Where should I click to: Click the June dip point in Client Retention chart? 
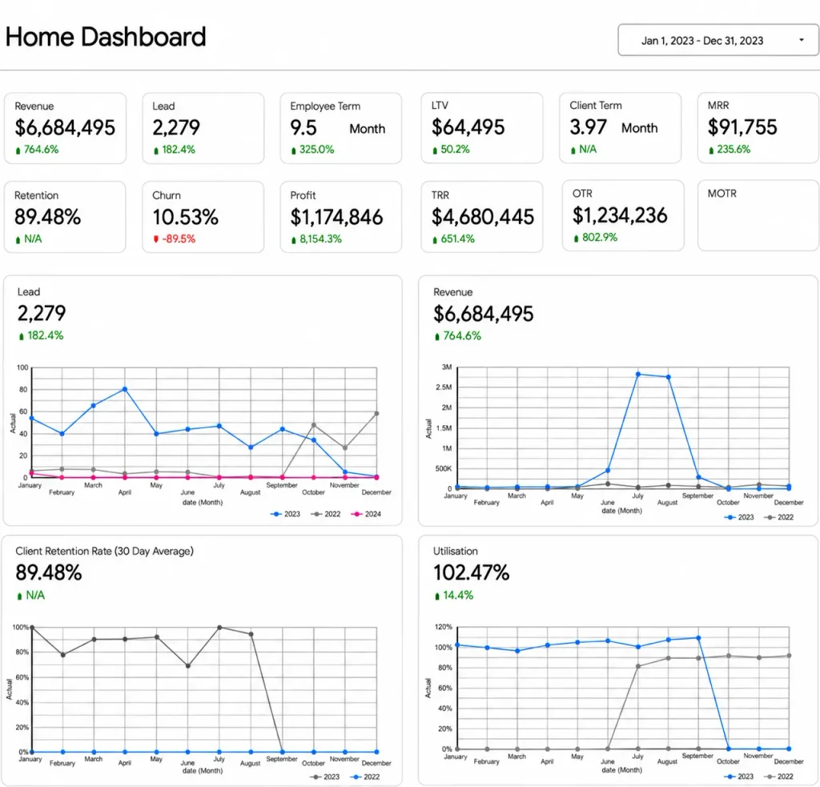coord(187,665)
